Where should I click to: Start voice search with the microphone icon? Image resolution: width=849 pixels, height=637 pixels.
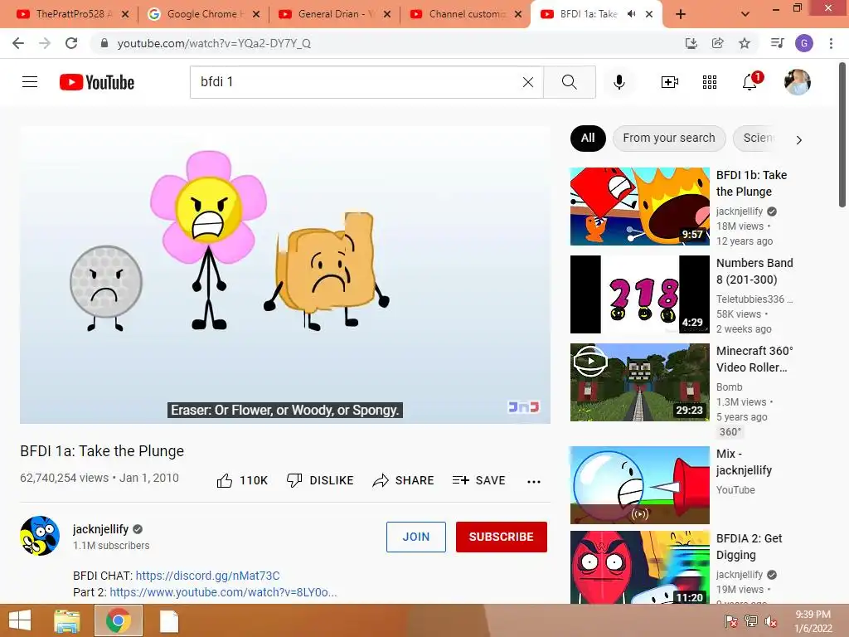619,82
